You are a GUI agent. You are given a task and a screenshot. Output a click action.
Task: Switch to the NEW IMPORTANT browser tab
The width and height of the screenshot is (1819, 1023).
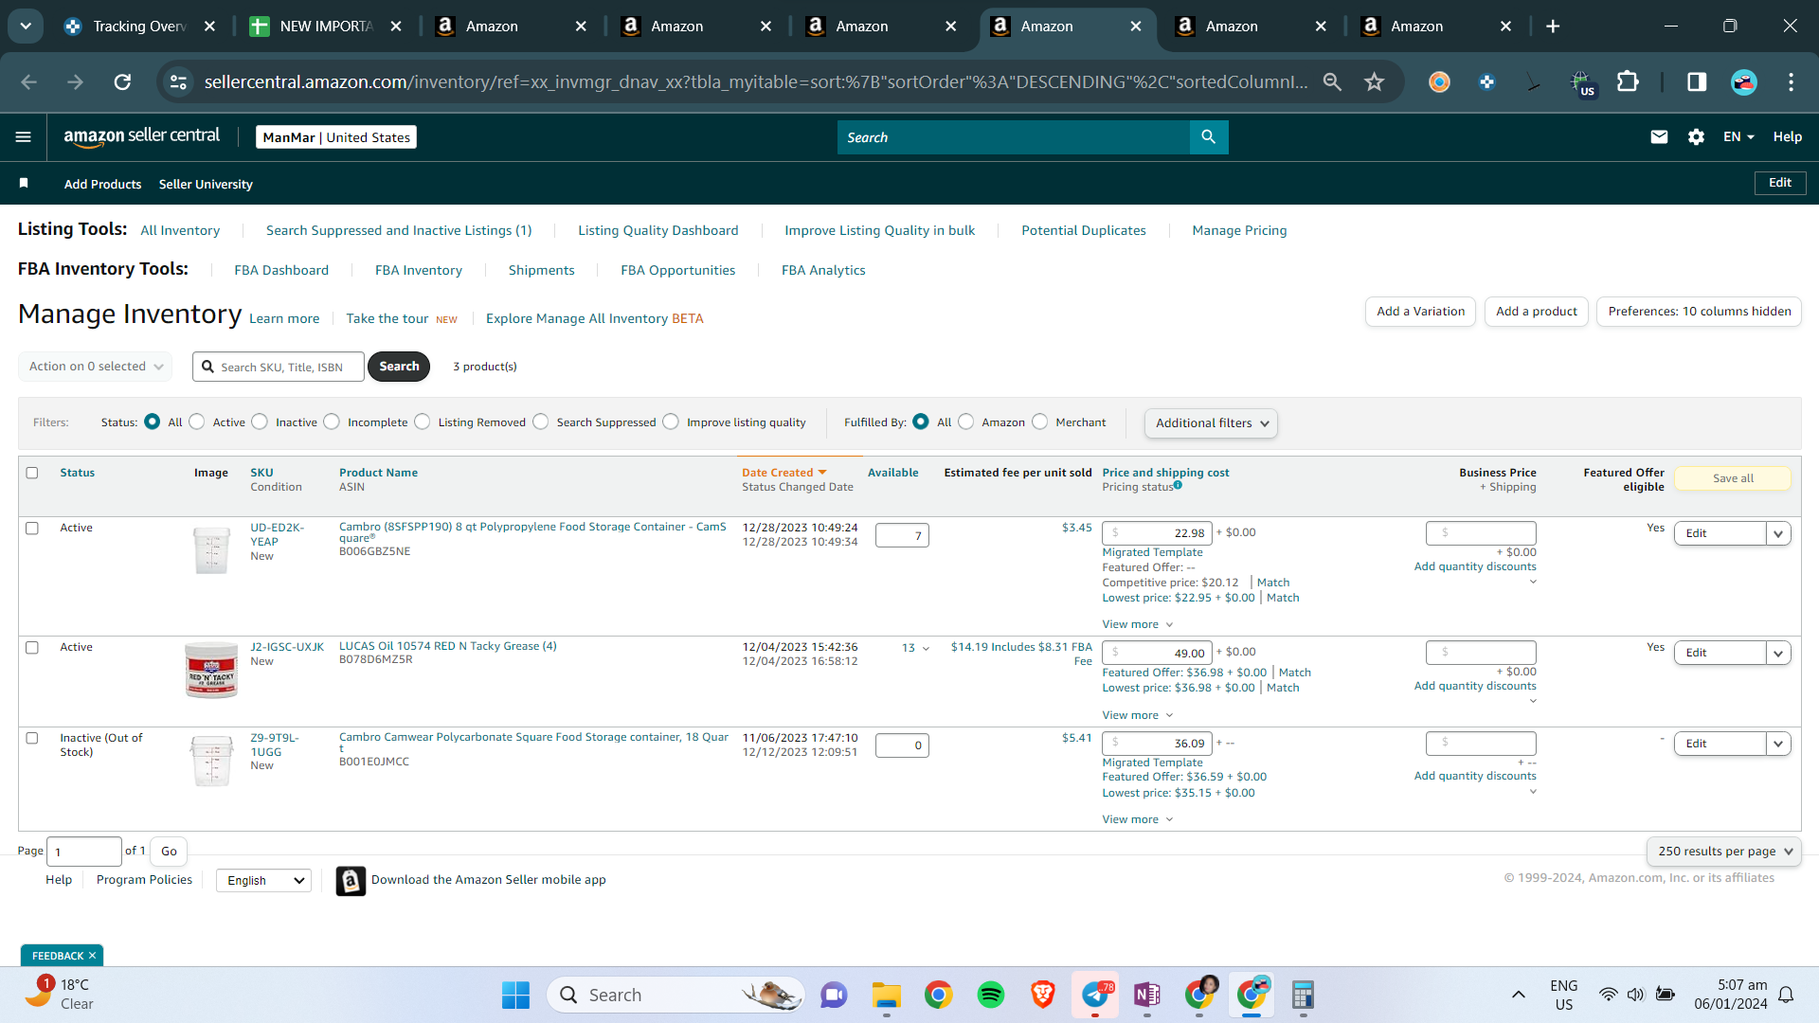(x=326, y=27)
